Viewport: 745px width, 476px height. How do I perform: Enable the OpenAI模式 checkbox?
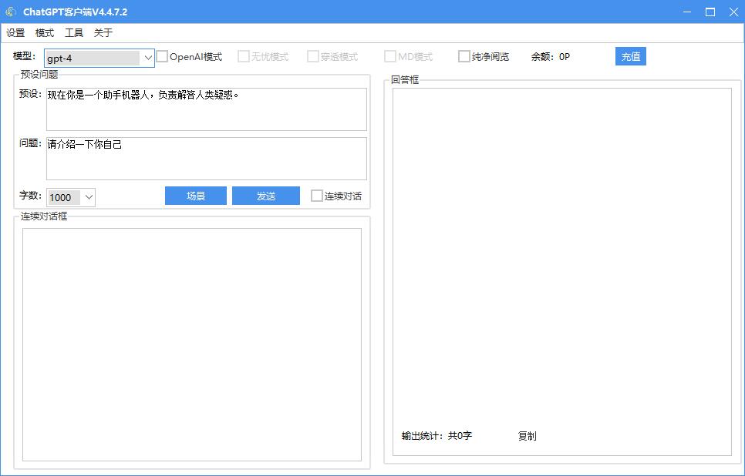point(163,56)
